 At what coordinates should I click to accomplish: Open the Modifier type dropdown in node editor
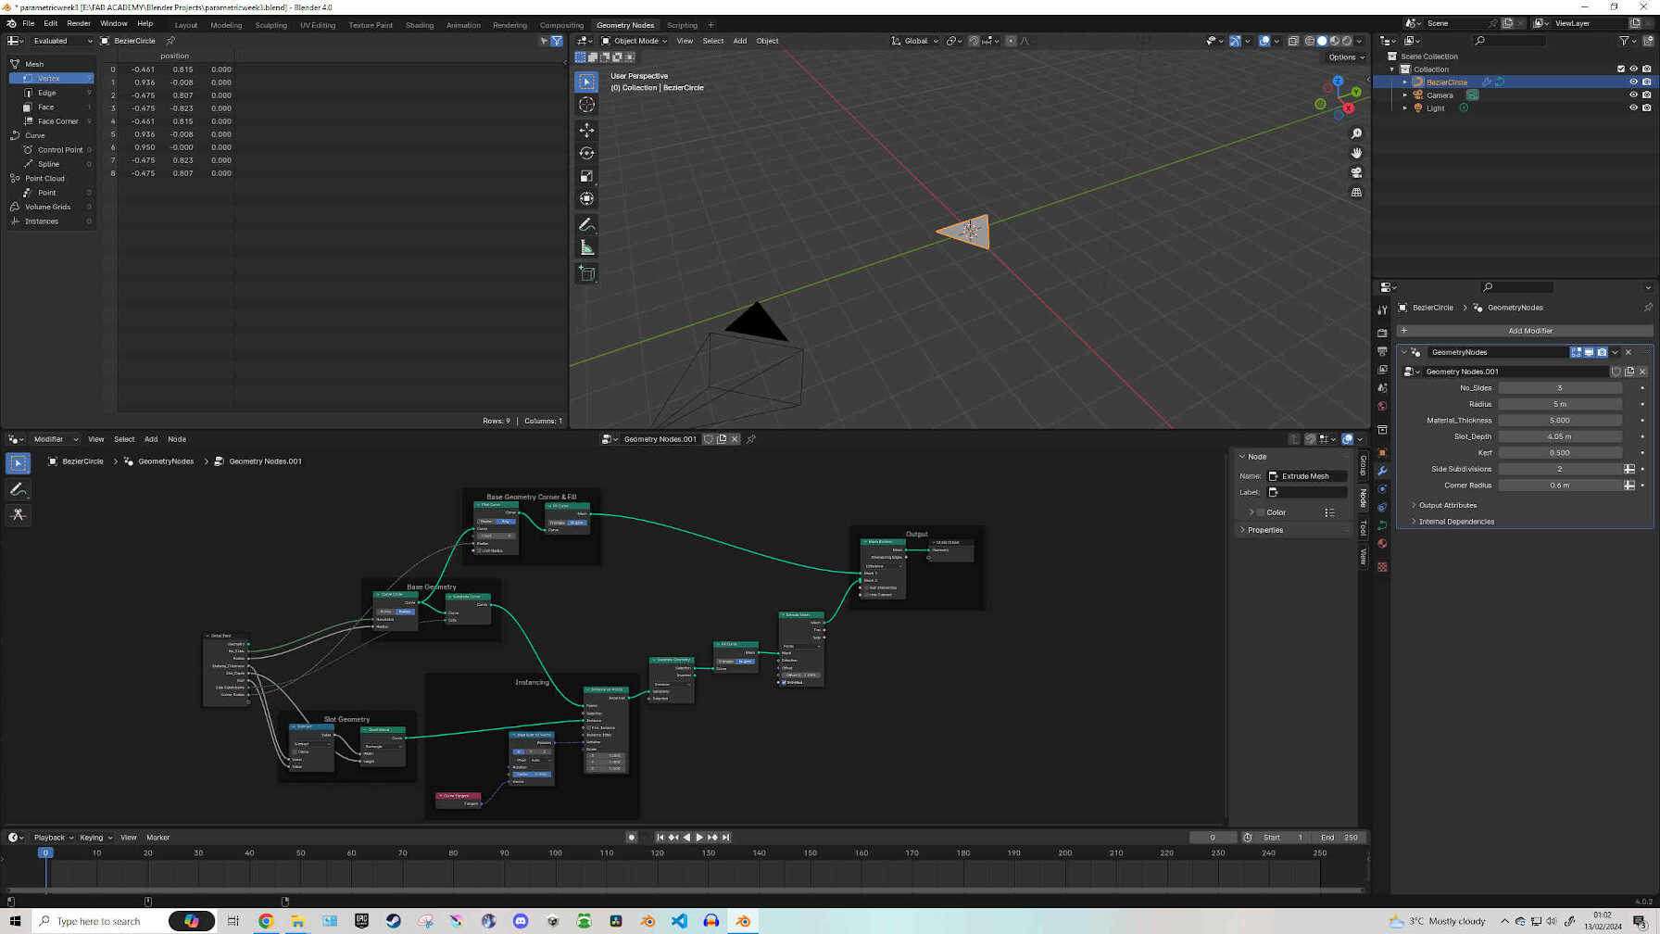[x=56, y=439]
